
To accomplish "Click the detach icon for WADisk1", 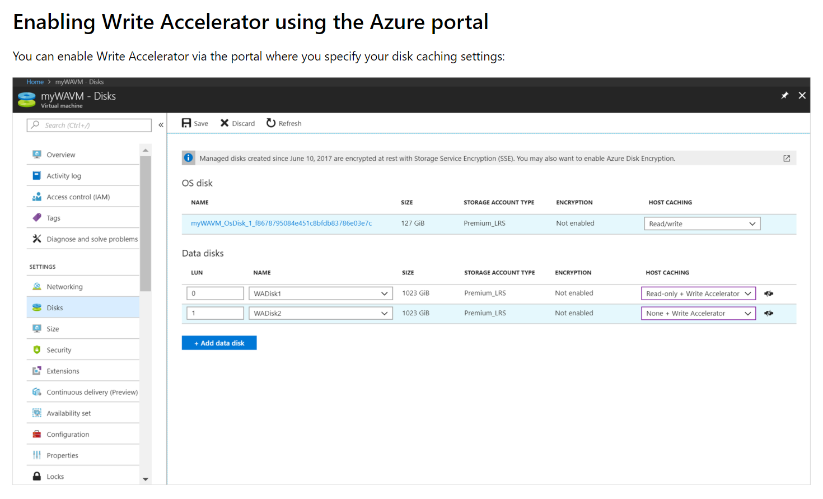I will pyautogui.click(x=769, y=293).
